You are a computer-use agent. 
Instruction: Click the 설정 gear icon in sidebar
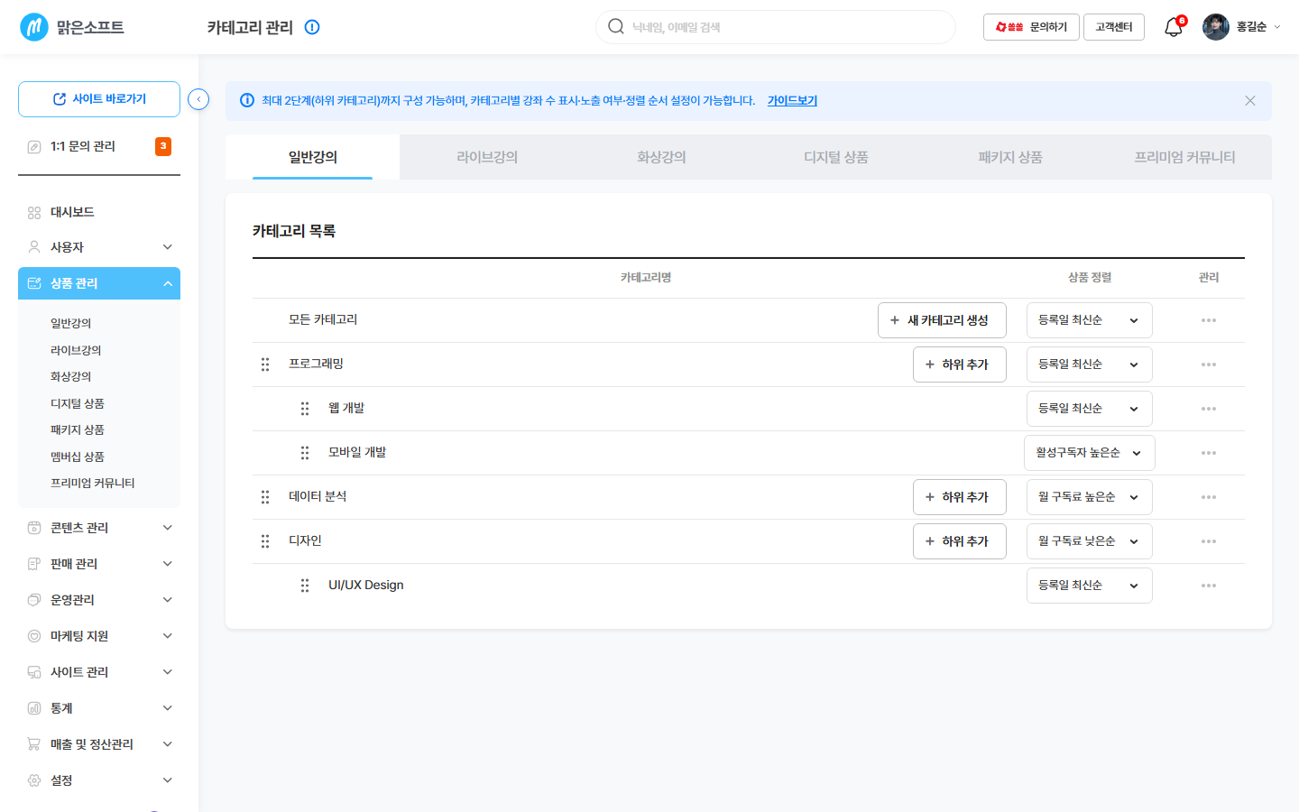[34, 780]
